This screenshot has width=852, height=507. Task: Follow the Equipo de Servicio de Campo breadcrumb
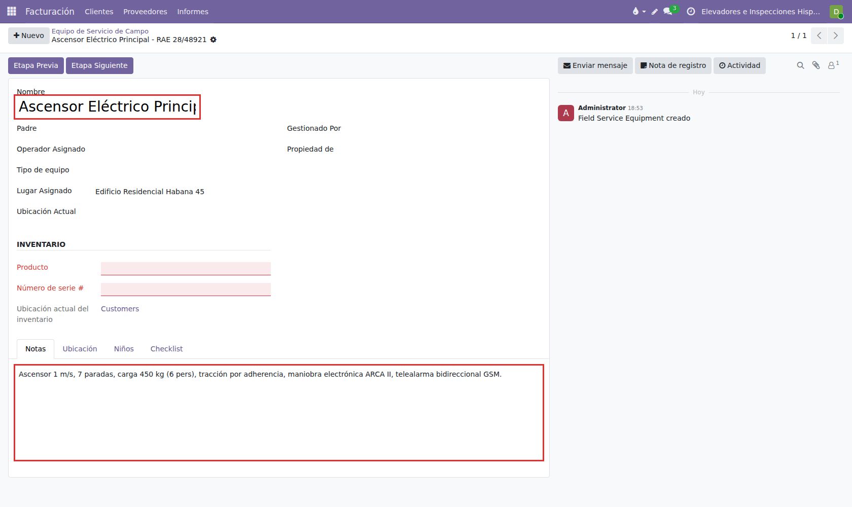[x=100, y=31]
